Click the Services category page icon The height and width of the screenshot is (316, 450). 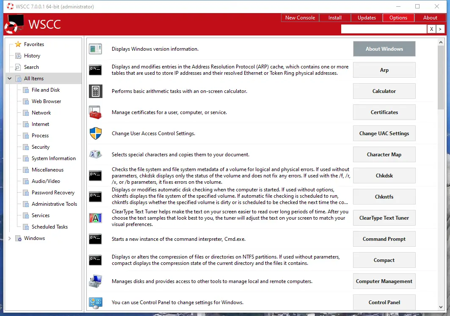(26, 215)
